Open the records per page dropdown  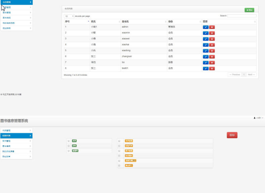tap(69, 16)
